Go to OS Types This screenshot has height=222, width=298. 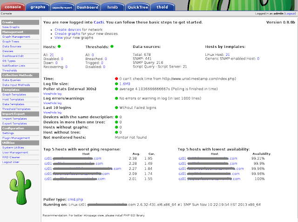(x=9, y=61)
